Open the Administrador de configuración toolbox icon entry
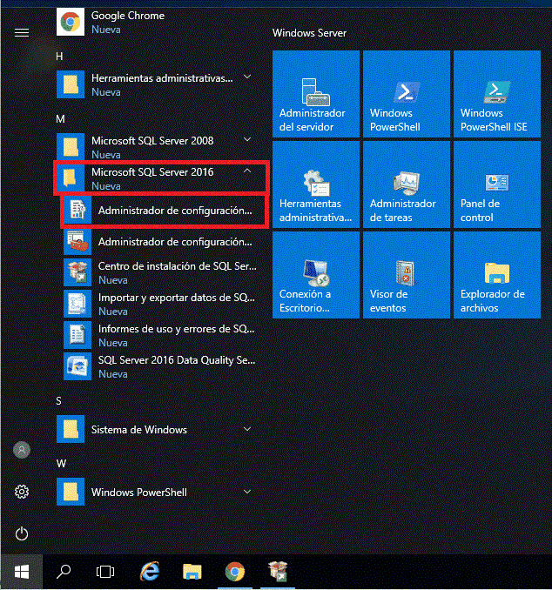This screenshot has height=590, width=552. (x=77, y=241)
